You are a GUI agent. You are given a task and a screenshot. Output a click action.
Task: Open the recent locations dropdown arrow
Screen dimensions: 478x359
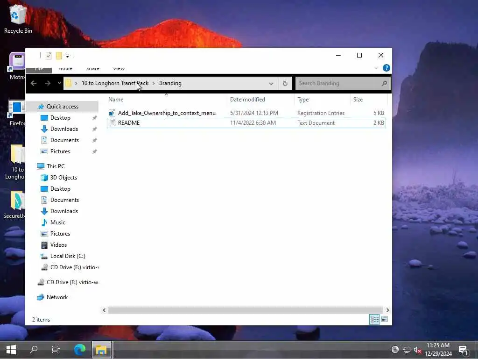tap(59, 83)
